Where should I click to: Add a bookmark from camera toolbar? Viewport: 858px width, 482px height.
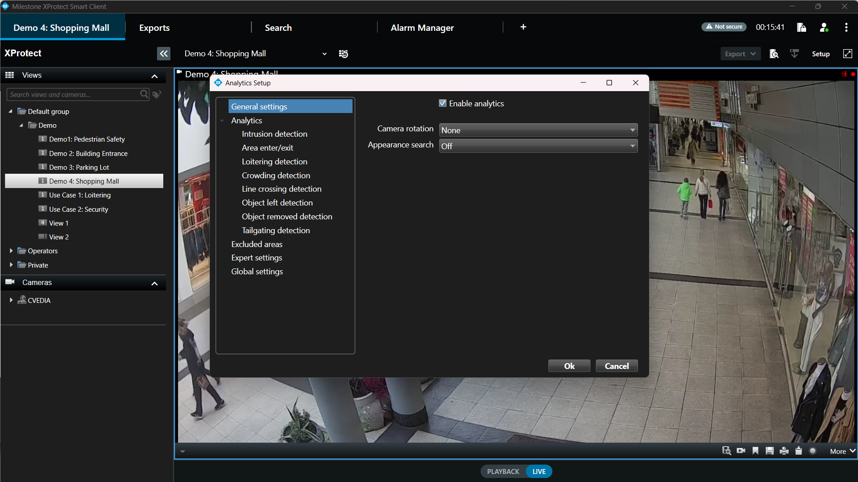pos(755,451)
